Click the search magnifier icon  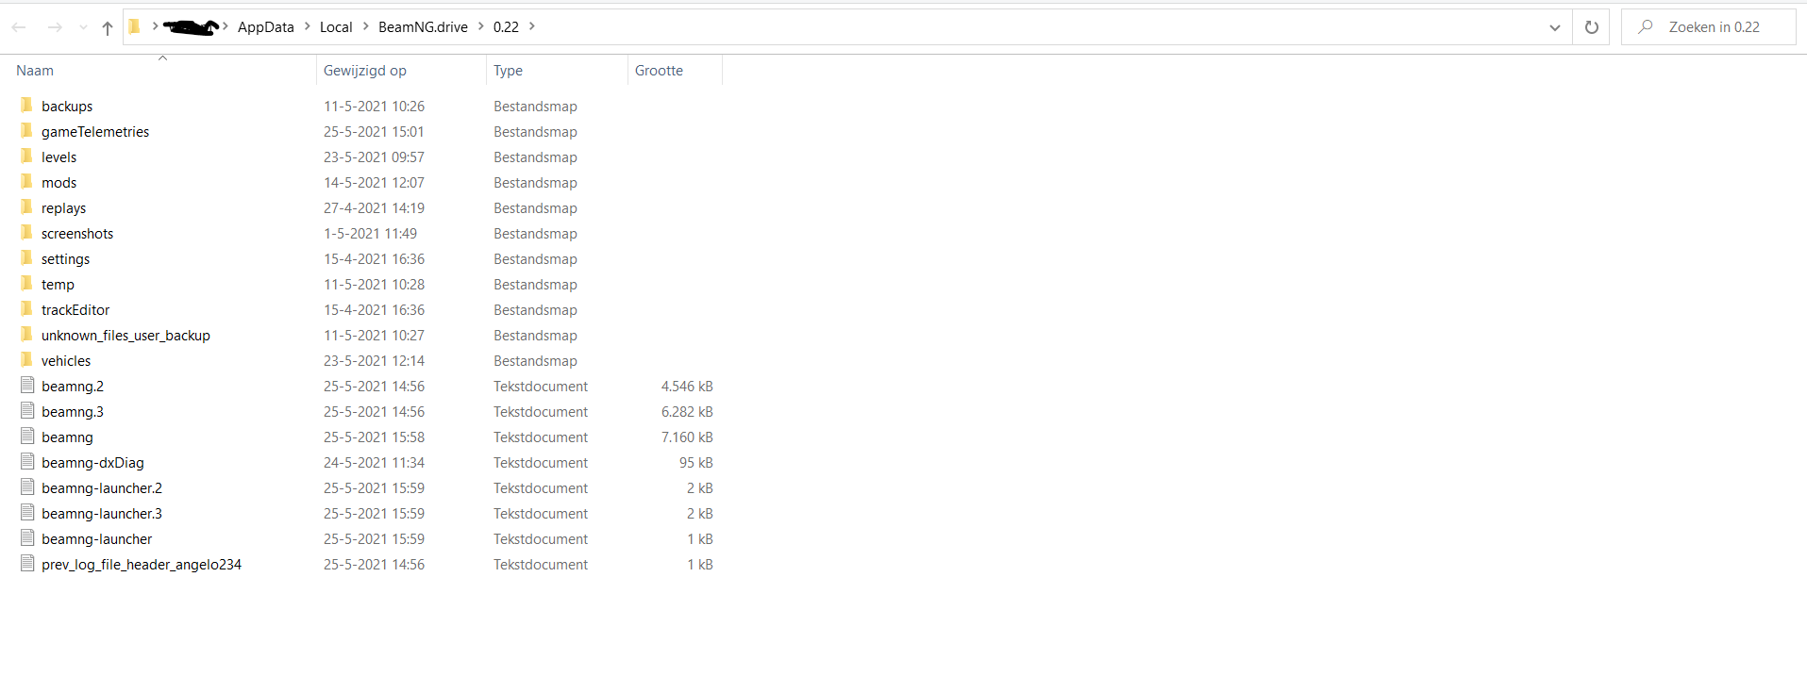coord(1646,26)
